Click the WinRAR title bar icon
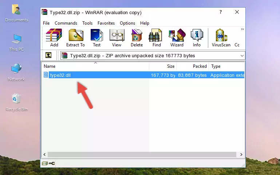Viewport: 280px width, 175px height. [44, 12]
